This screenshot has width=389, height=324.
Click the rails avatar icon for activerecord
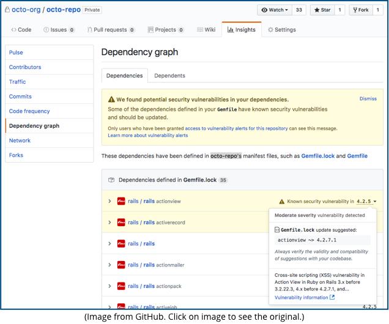click(121, 223)
